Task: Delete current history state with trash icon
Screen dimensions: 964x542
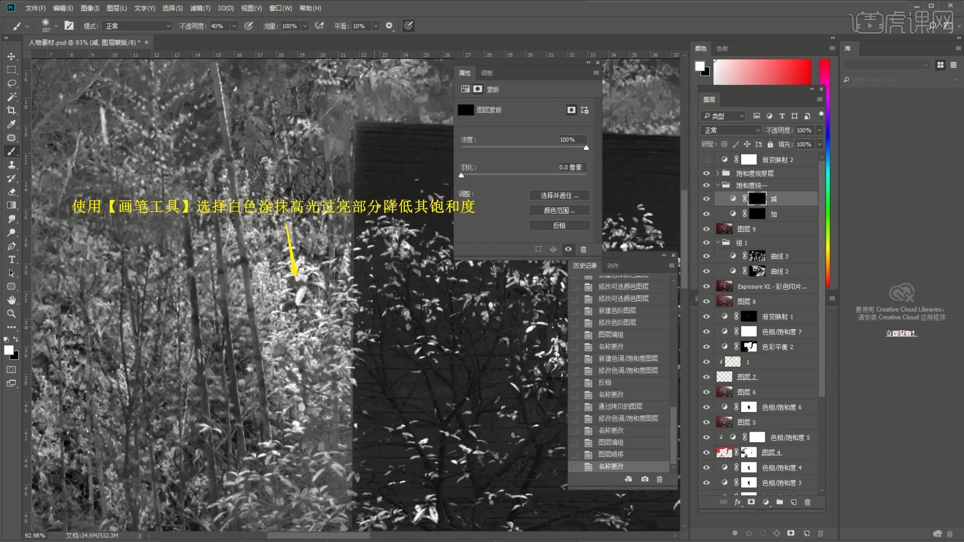Action: coord(659,479)
